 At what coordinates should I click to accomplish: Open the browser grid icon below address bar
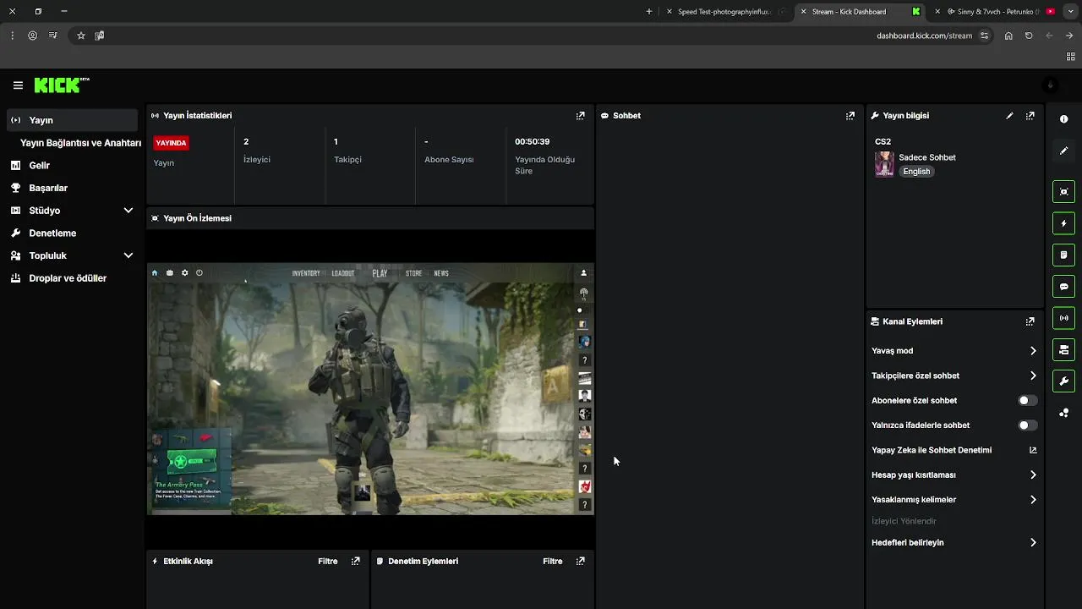pyautogui.click(x=1070, y=57)
